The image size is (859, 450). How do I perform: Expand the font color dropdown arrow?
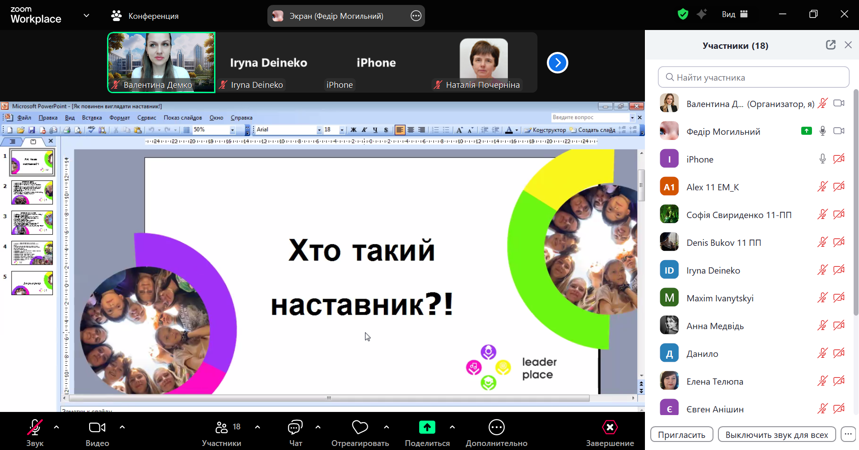[x=517, y=130]
